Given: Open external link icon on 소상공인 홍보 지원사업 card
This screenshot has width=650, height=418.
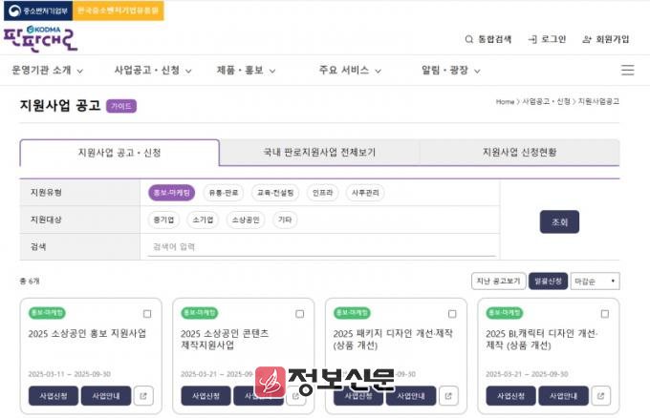Looking at the screenshot, I should coord(143,396).
